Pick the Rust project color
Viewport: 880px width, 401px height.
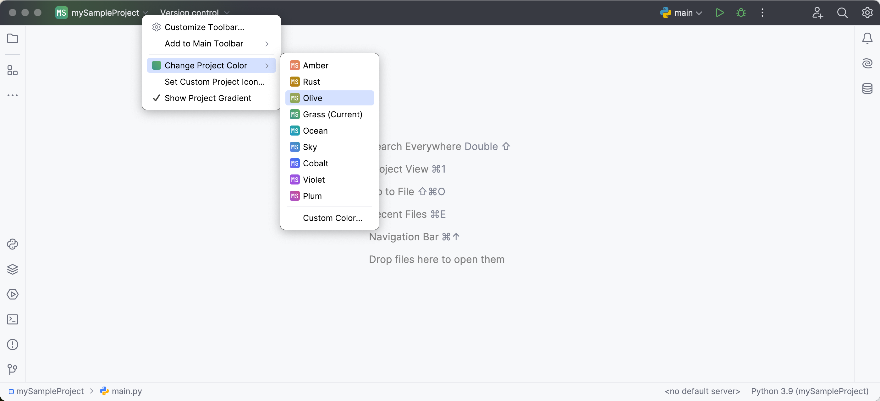point(330,82)
